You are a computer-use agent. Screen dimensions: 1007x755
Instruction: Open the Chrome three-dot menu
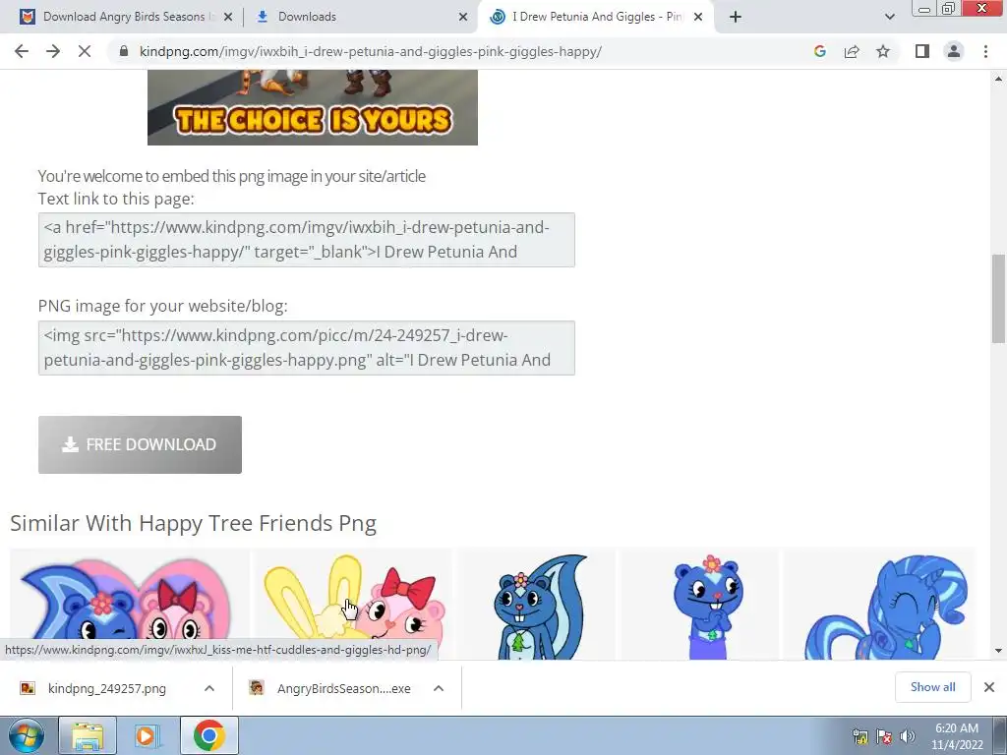pyautogui.click(x=985, y=51)
